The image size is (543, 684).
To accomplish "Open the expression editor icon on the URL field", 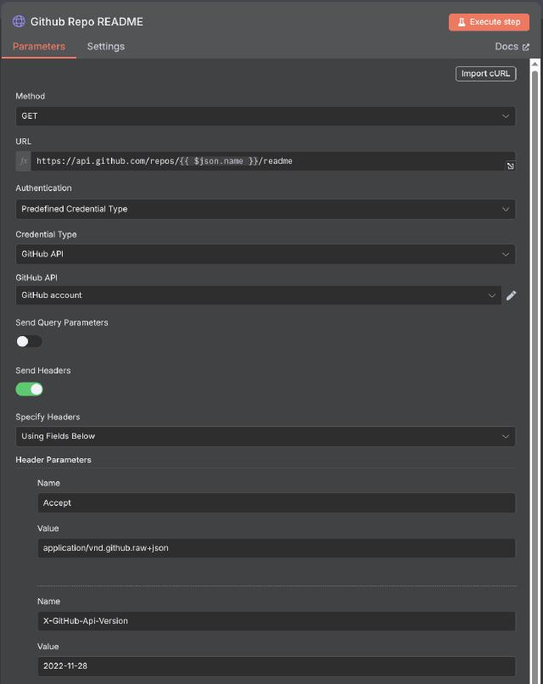I will 510,166.
